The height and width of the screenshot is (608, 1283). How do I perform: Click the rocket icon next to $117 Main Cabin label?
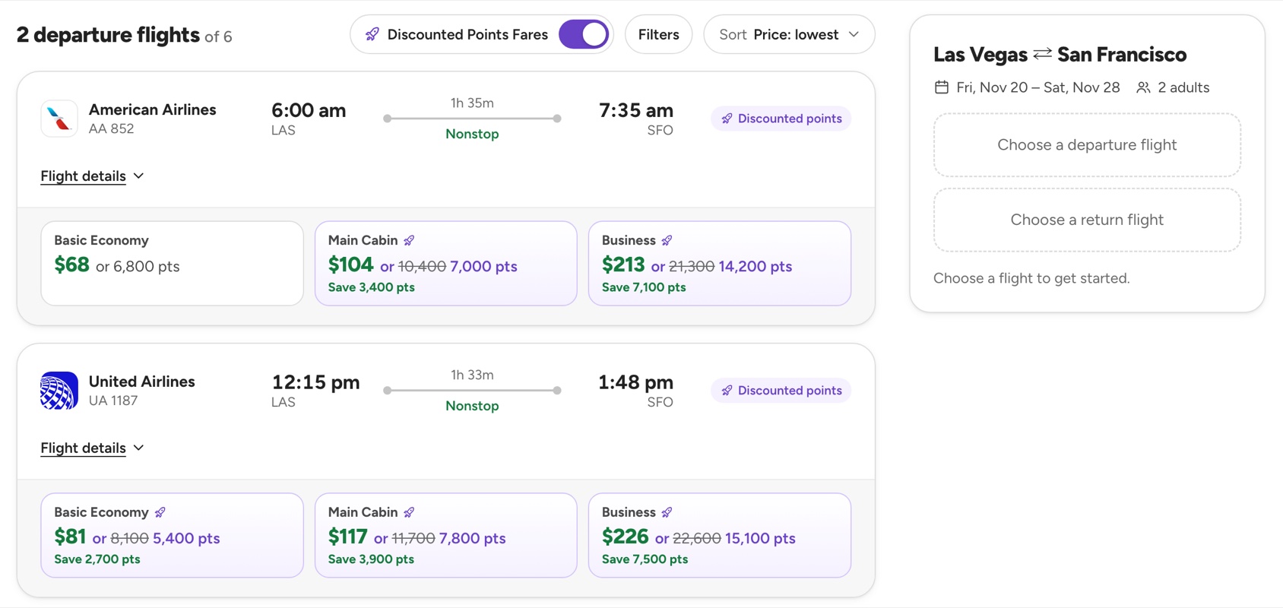[x=409, y=513]
